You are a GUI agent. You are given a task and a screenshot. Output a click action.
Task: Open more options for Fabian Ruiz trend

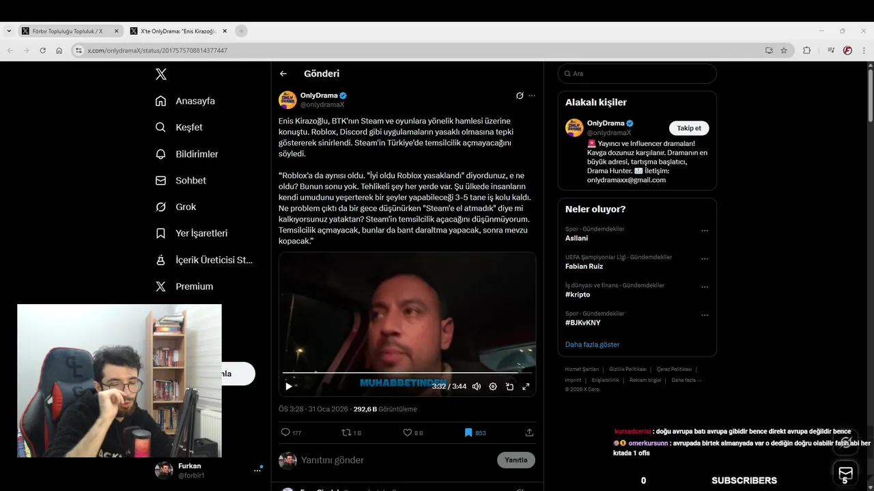coord(705,259)
